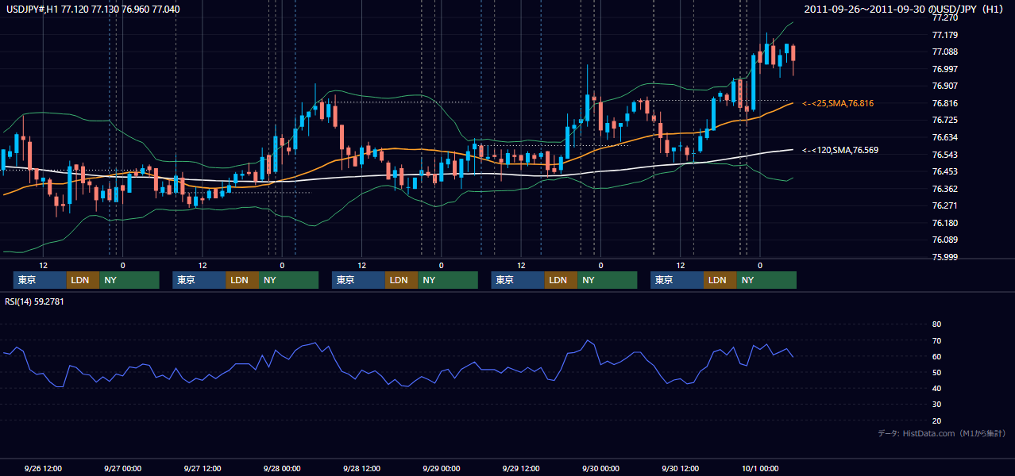Select the 東京 session block for 9/30
1015x476 pixels.
click(677, 280)
